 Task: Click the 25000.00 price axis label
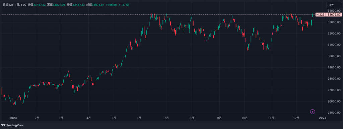click(x=334, y=113)
